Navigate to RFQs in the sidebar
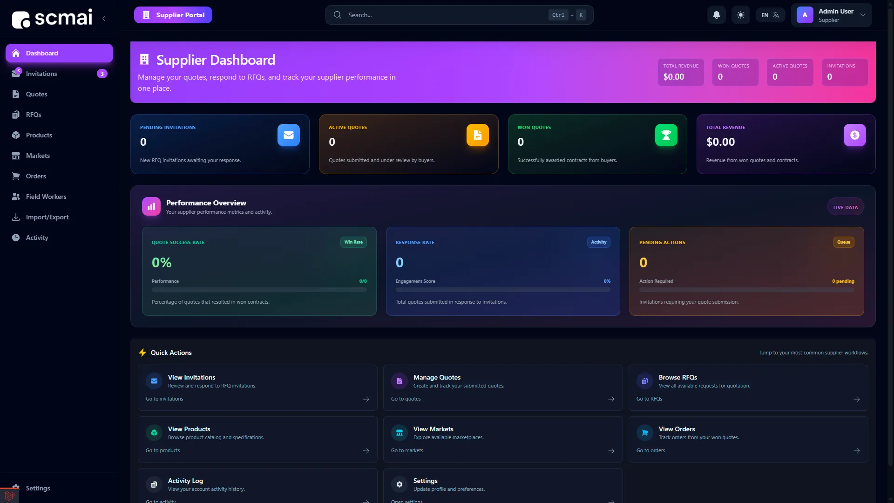The width and height of the screenshot is (894, 503). (59, 115)
